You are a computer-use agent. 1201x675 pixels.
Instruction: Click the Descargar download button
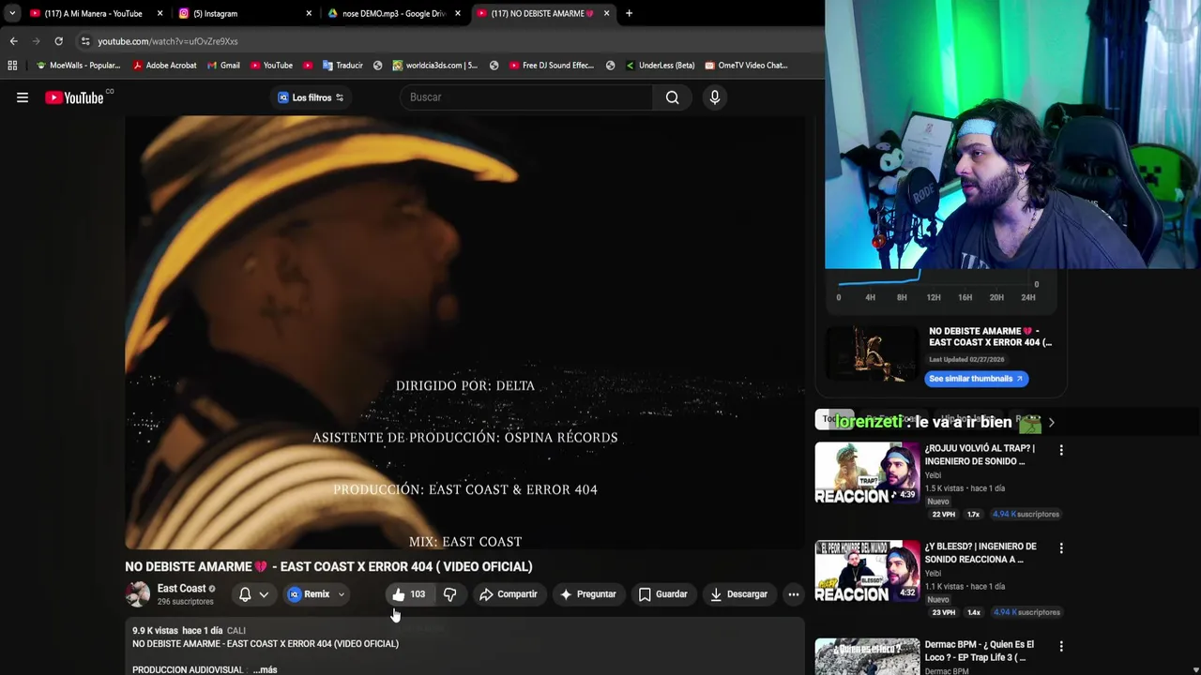click(x=738, y=594)
